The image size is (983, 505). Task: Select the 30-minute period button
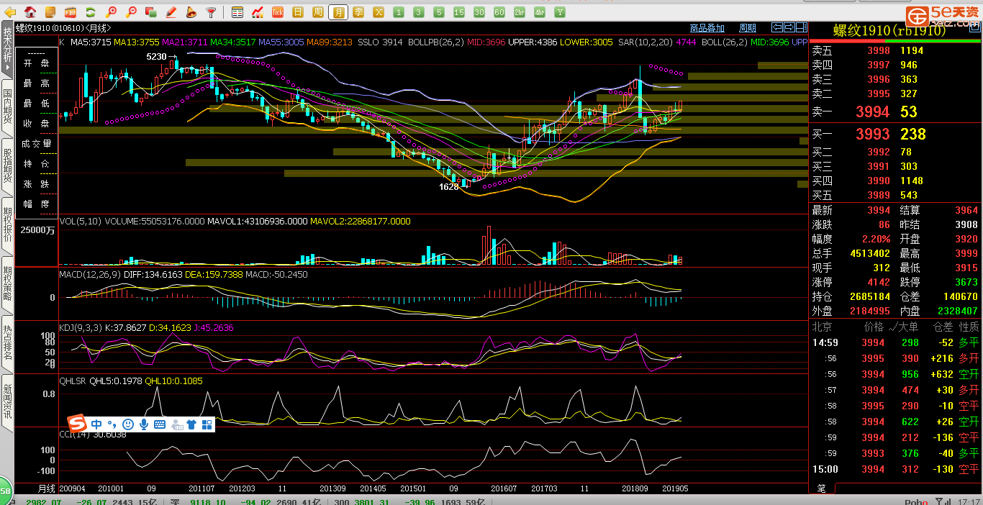(479, 12)
